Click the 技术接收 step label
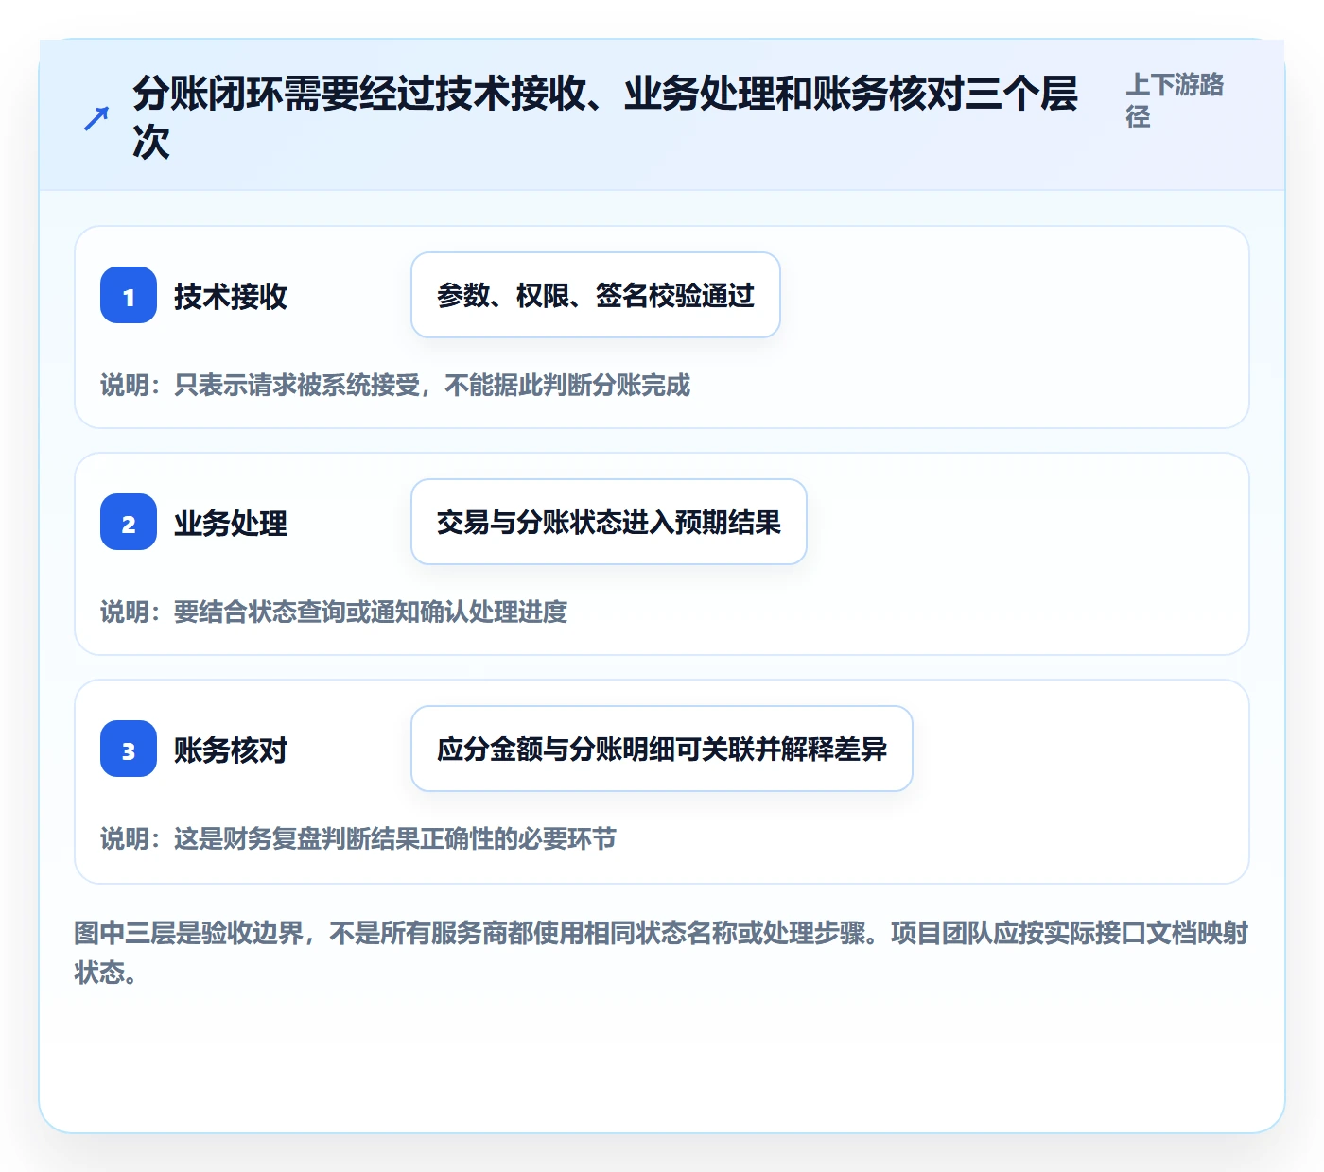 pos(231,296)
